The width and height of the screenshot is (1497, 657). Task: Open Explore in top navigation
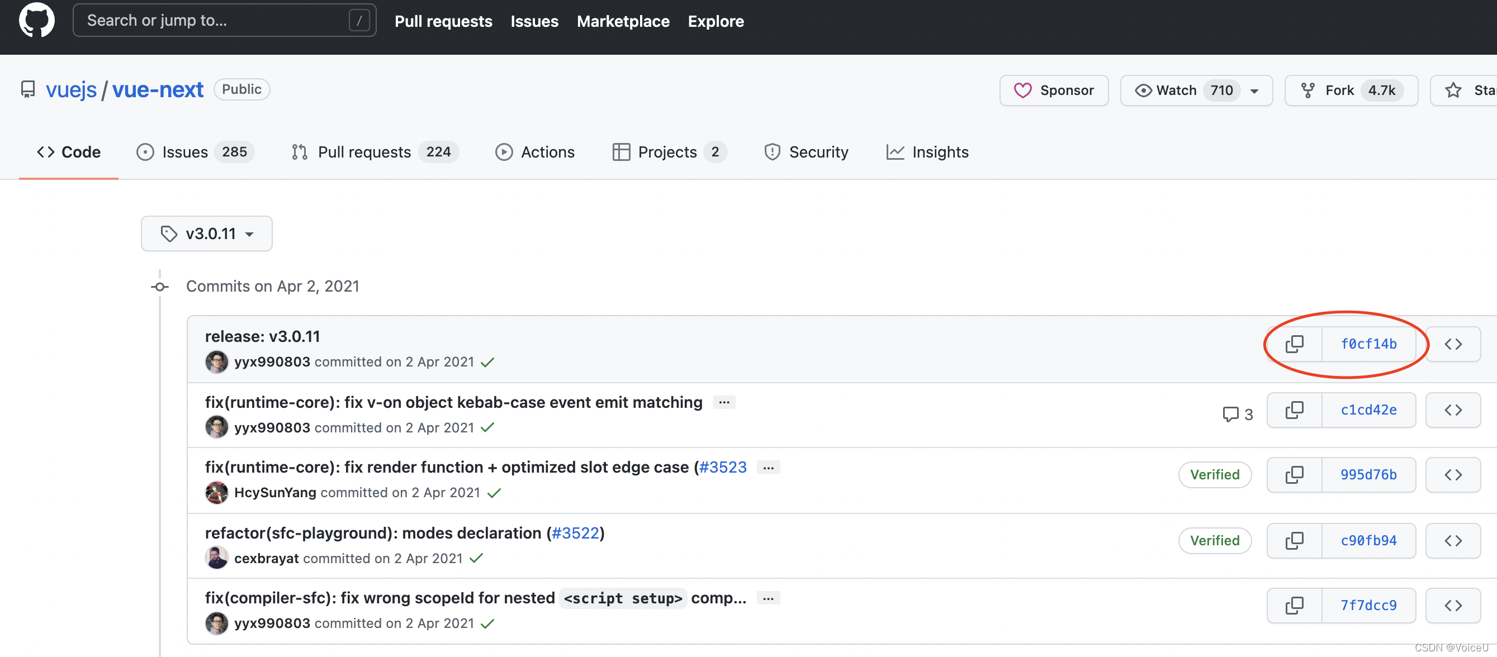(x=716, y=21)
